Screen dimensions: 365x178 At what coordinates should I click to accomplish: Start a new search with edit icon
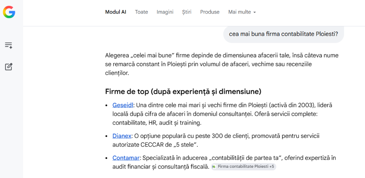coord(9,67)
